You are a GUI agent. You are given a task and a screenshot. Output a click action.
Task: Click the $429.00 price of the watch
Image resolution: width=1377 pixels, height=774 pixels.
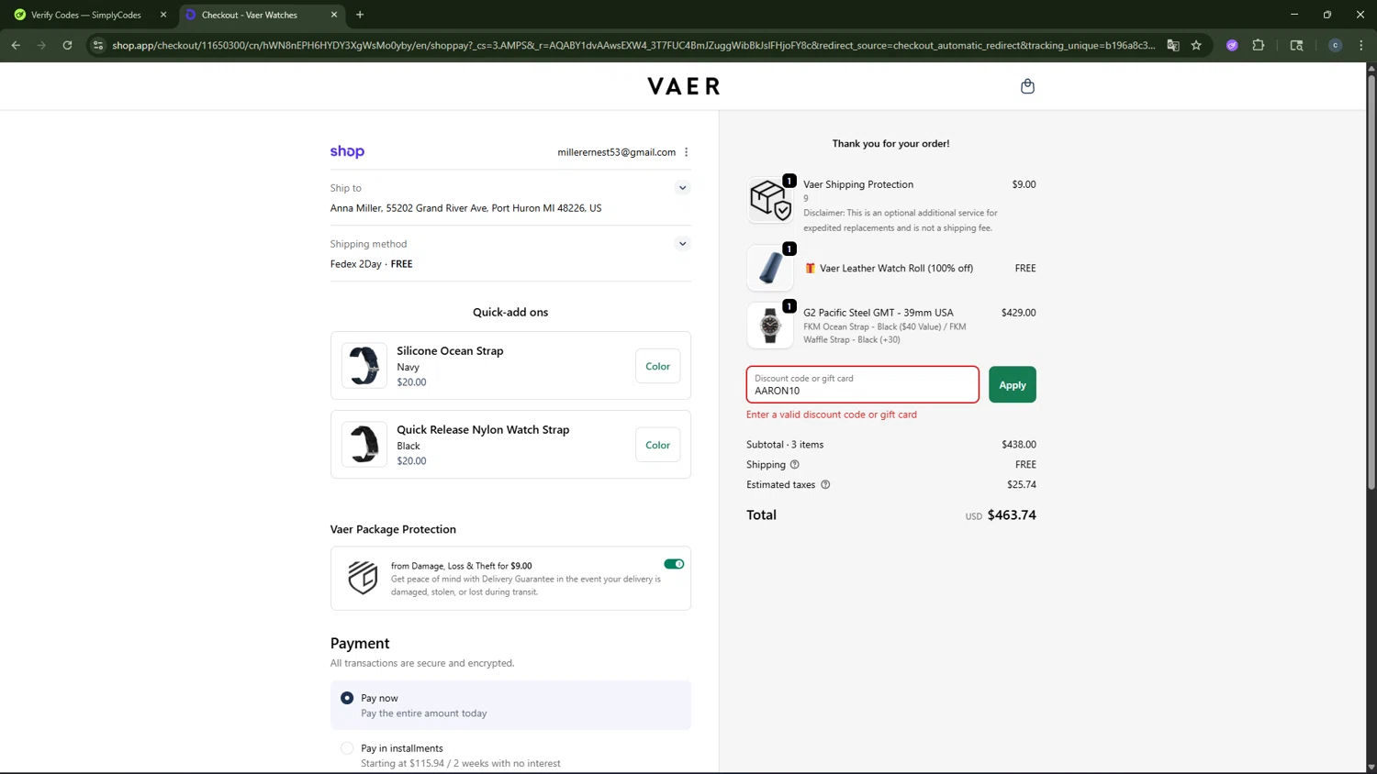pos(1018,313)
